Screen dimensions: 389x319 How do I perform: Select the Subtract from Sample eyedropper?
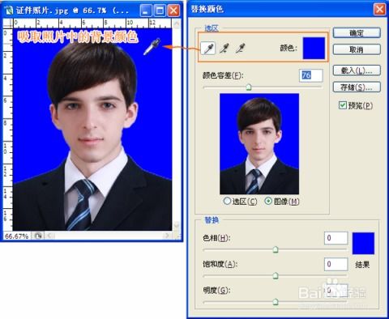click(x=240, y=49)
